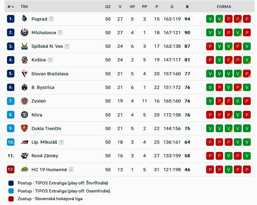Click the dark blue Štvrťfinále legend swatch
The width and height of the screenshot is (257, 205).
(11, 183)
